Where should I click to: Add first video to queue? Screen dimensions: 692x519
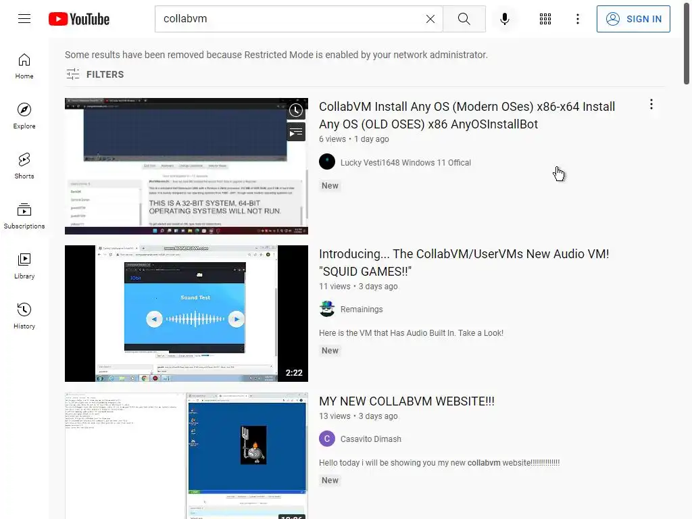pos(296,132)
